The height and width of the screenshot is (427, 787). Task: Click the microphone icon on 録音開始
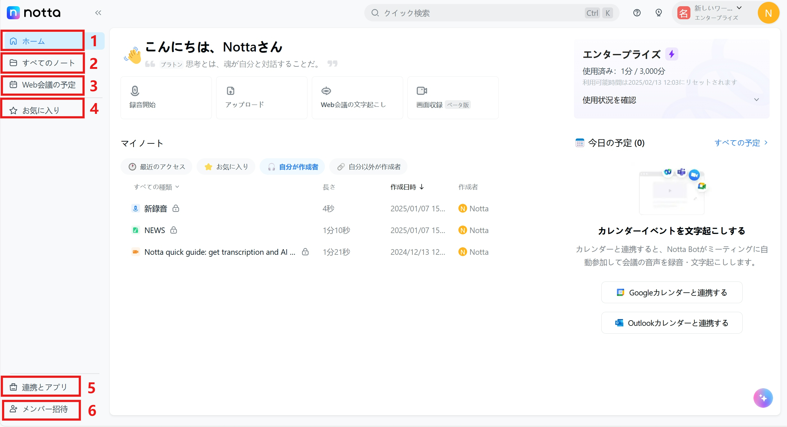click(135, 91)
